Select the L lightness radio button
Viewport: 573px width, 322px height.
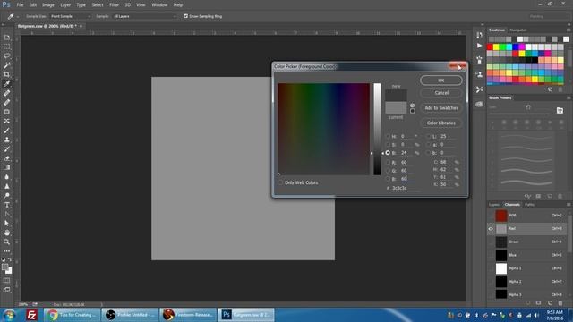[x=428, y=136]
